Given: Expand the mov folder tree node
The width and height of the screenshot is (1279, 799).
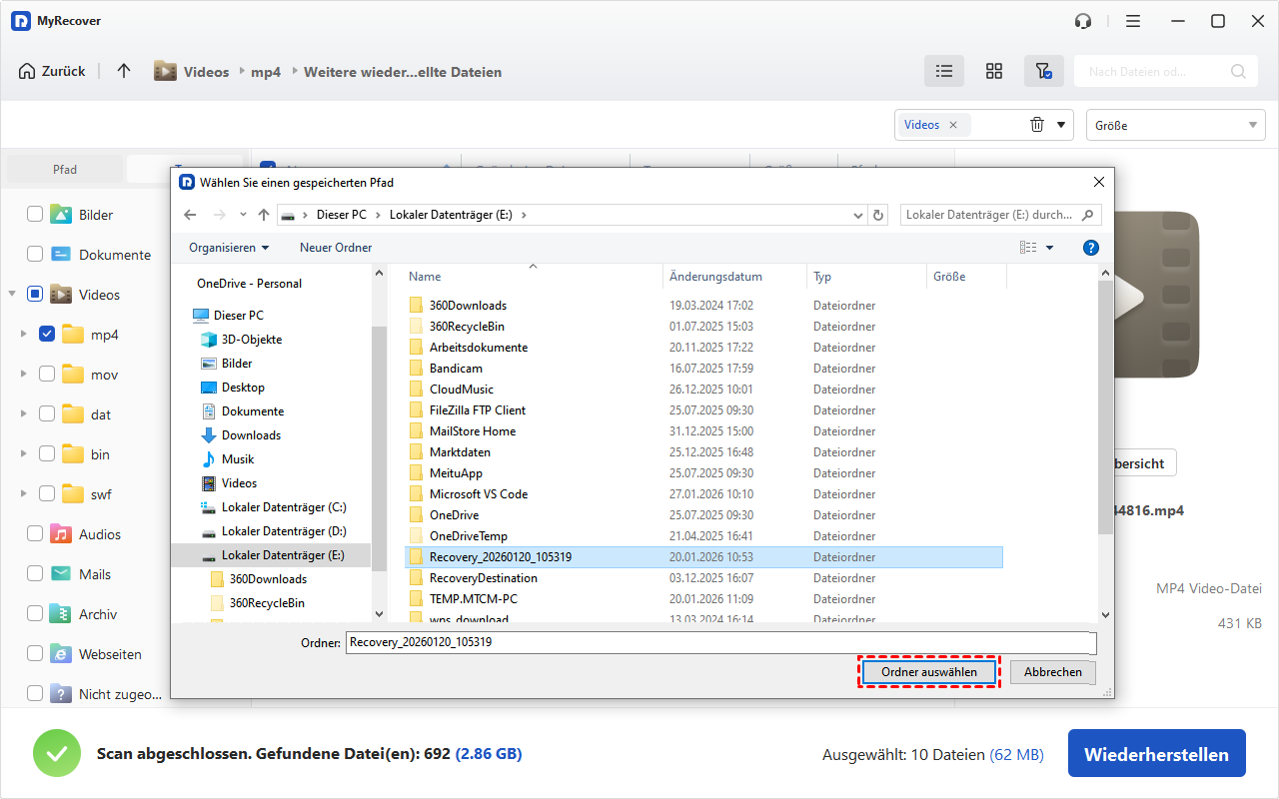Looking at the screenshot, I should pyautogui.click(x=23, y=375).
